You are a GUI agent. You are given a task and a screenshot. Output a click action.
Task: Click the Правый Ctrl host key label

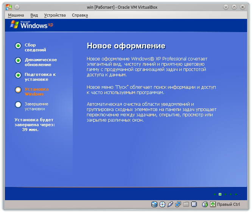coord(229,204)
